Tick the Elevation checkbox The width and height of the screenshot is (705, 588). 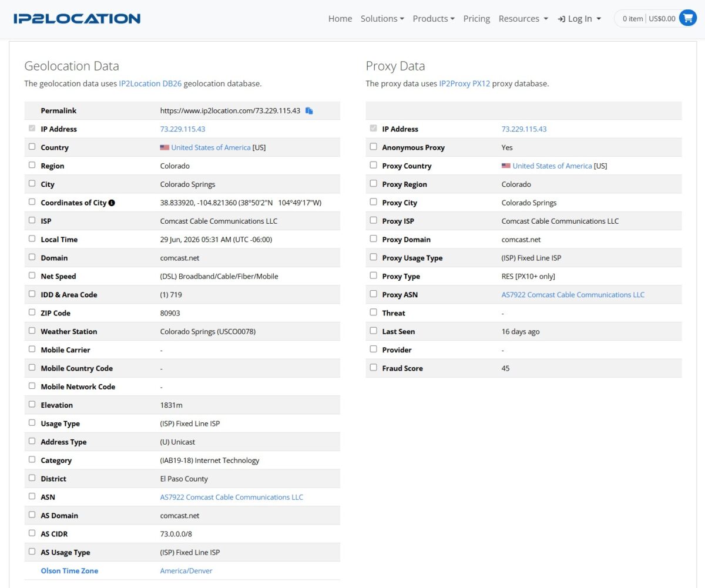(32, 404)
